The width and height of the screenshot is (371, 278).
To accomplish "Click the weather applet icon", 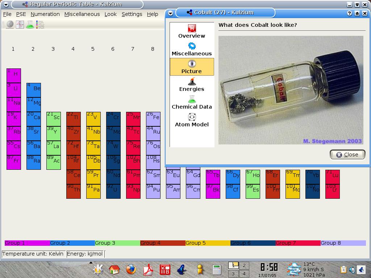I will (x=294, y=269).
